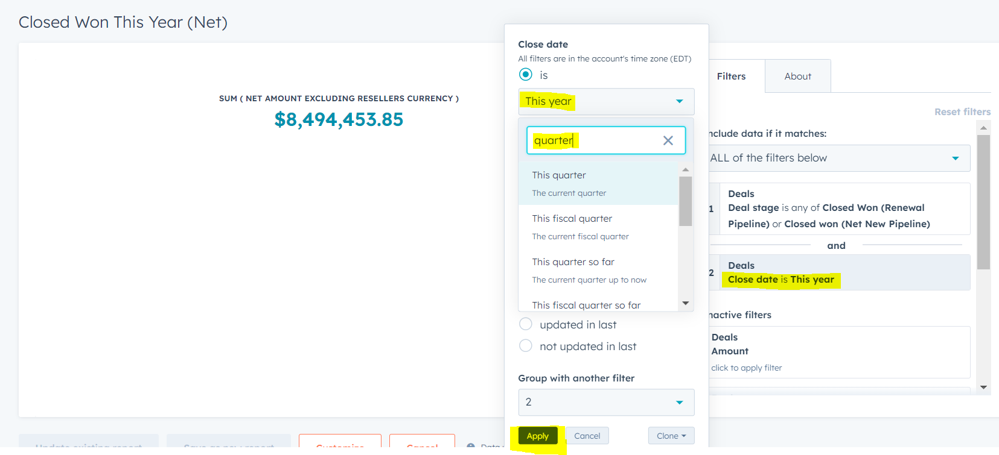
Task: Click scroll-down arrow of filters panel
Action: click(x=983, y=388)
